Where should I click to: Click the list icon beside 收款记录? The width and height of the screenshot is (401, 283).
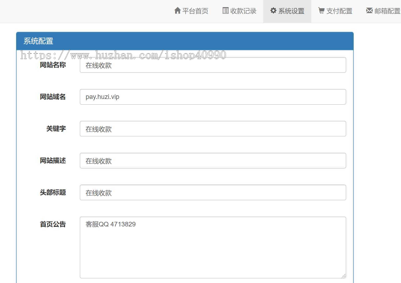pos(225,11)
